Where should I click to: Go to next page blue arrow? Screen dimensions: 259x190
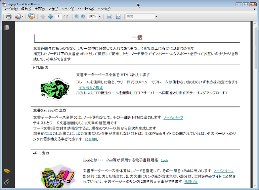50,16
